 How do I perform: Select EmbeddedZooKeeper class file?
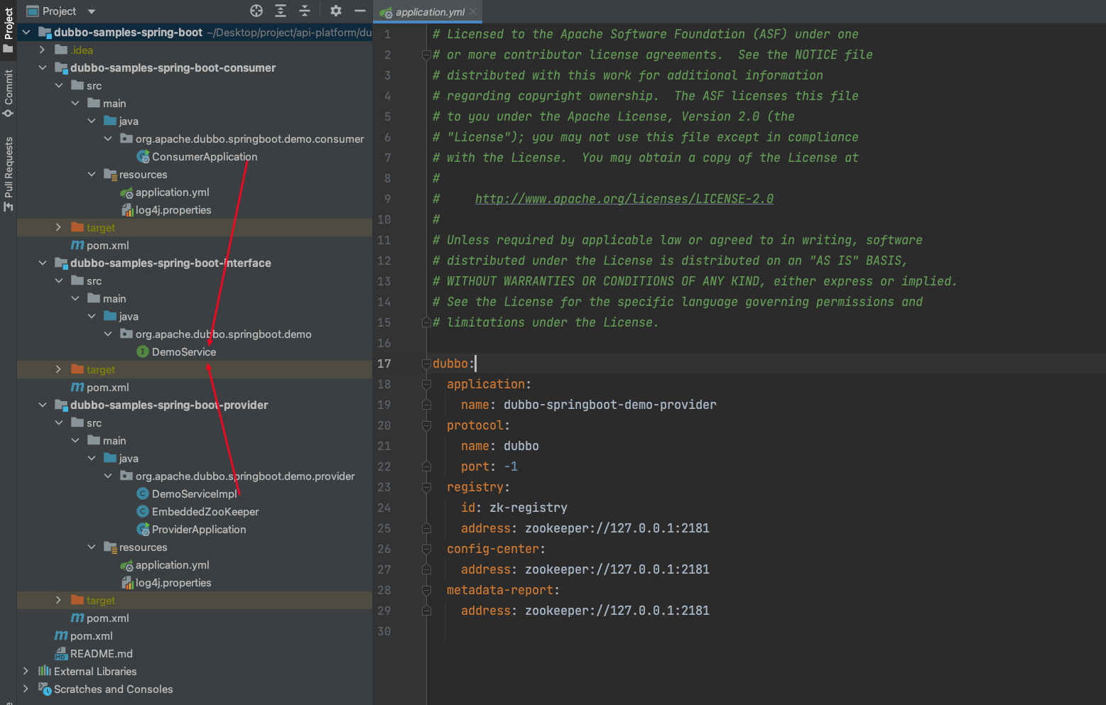coord(205,511)
